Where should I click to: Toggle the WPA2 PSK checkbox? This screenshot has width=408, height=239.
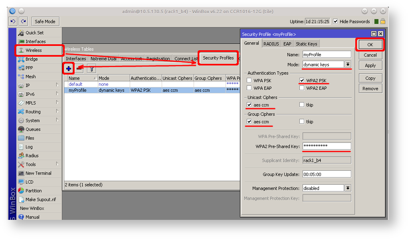(302, 81)
